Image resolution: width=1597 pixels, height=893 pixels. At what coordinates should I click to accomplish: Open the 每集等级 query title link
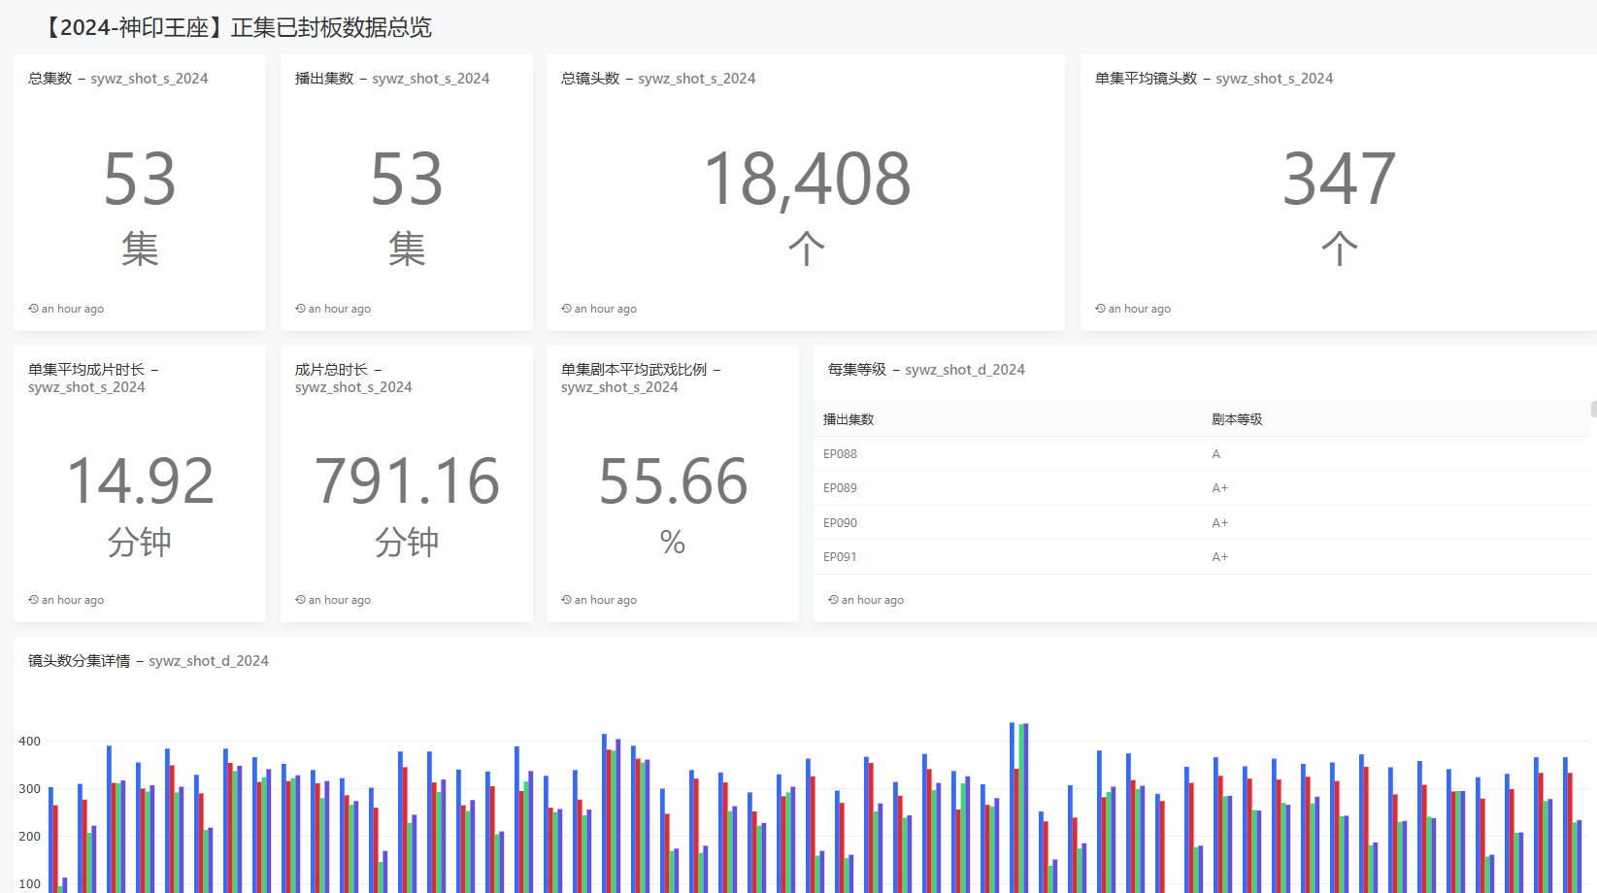925,370
